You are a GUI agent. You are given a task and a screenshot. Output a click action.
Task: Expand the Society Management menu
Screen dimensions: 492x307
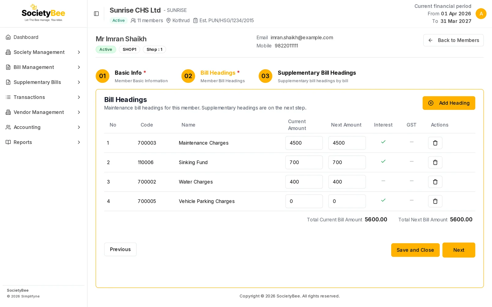pos(43,52)
